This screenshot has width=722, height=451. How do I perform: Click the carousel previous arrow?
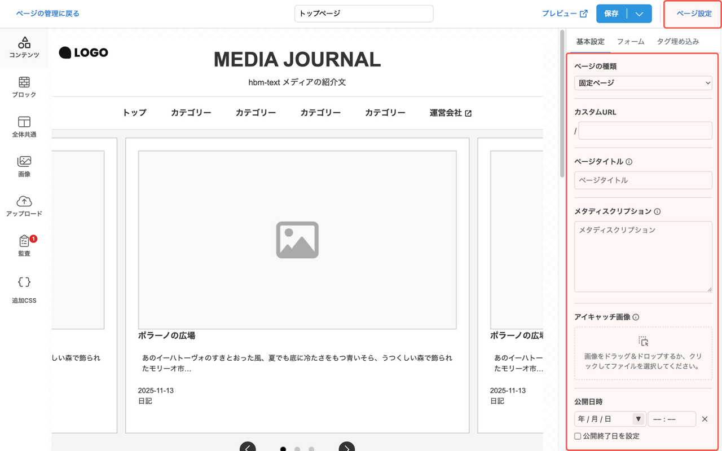pos(248,446)
